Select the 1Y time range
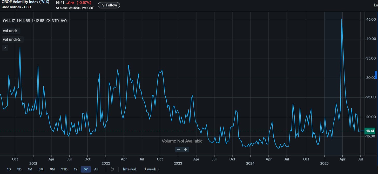Viewport: 378px width, 174px height. click(76, 169)
